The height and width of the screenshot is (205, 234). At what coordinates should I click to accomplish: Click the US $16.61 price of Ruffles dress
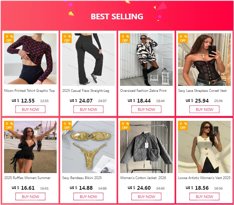coord(23,188)
